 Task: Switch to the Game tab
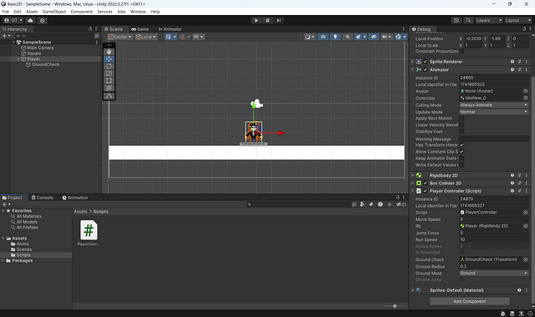[x=140, y=29]
